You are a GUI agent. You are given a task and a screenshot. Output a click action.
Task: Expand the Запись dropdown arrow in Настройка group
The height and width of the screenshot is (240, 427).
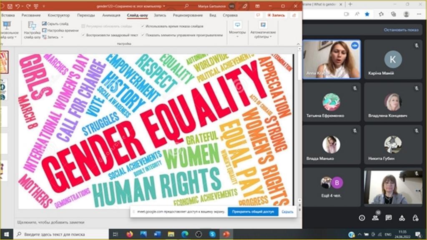62,37
